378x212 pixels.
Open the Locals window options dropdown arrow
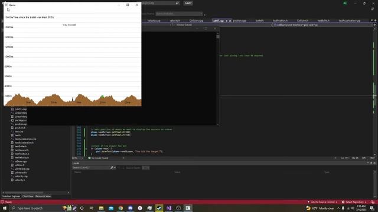(368, 163)
